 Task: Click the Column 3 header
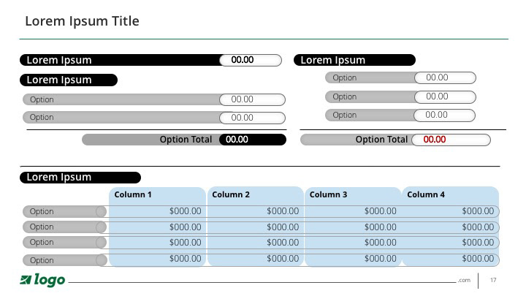pos(328,194)
